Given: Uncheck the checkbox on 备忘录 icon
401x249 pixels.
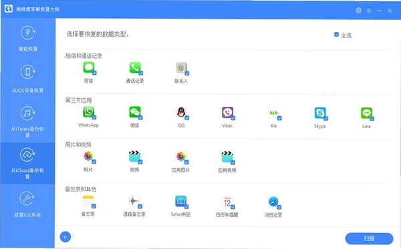Looking at the screenshot, I should click(94, 206).
